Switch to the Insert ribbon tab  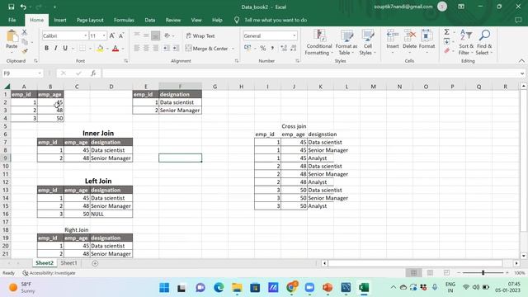pos(60,20)
